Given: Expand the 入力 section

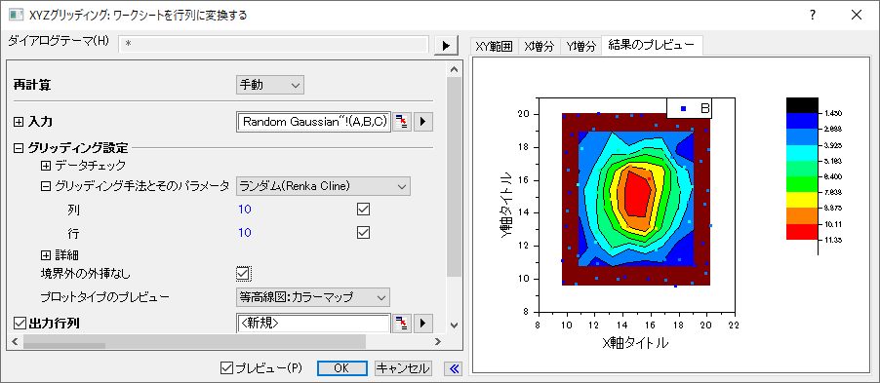Looking at the screenshot, I should click(19, 122).
